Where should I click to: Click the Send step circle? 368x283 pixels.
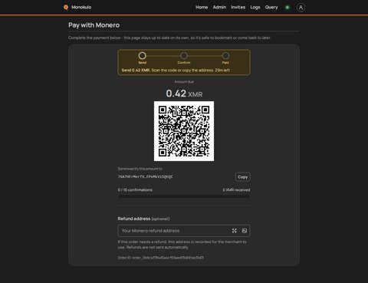click(143, 56)
